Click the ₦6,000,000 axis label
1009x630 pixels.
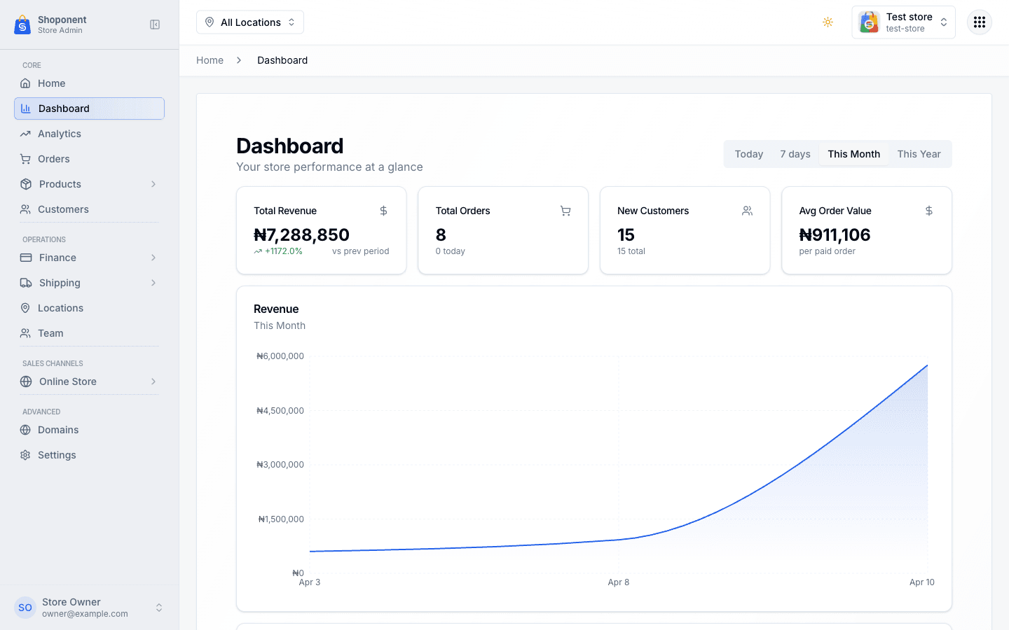pos(280,356)
